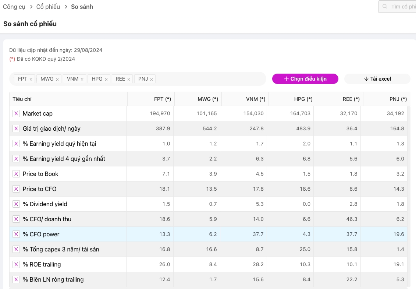416x289 pixels.
Task: Delete the % Dividend yield criterion
Action: 16,204
